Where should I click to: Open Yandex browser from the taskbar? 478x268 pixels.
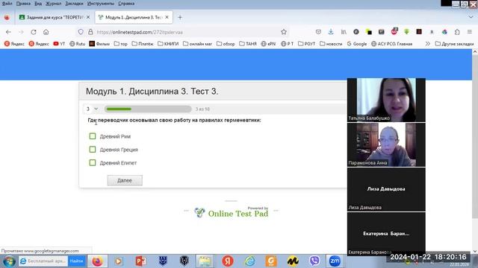coord(227,261)
